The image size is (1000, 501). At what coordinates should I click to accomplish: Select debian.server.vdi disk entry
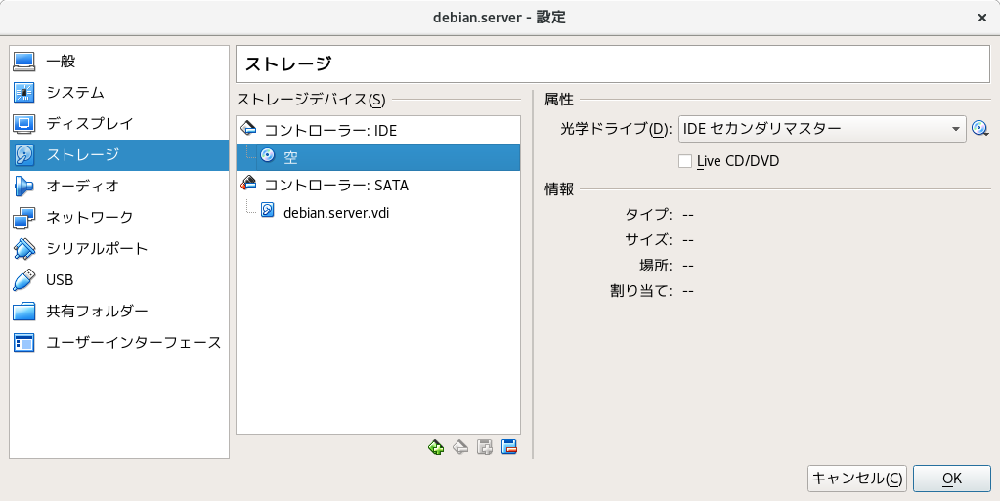click(378, 212)
